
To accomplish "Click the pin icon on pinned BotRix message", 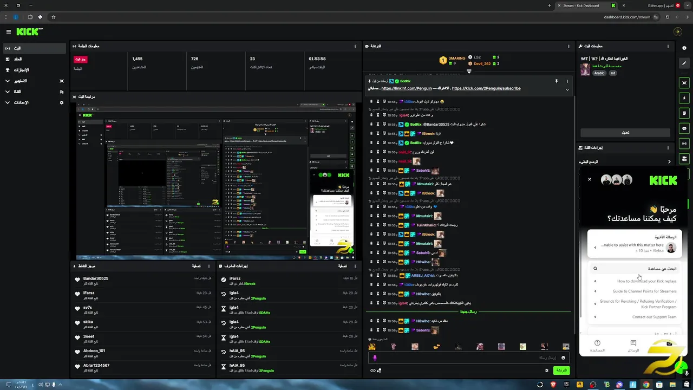I will tap(556, 81).
